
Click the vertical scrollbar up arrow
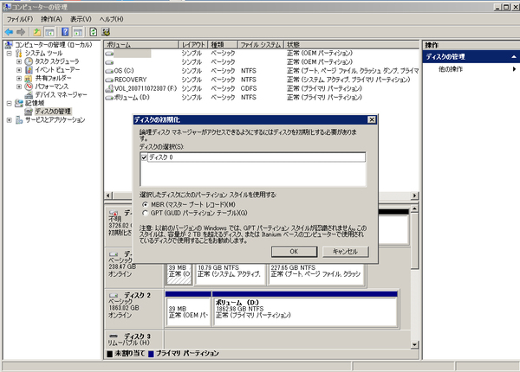tap(414, 208)
